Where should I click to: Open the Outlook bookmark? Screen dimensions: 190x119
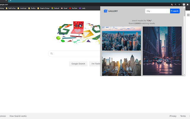coord(55,8)
